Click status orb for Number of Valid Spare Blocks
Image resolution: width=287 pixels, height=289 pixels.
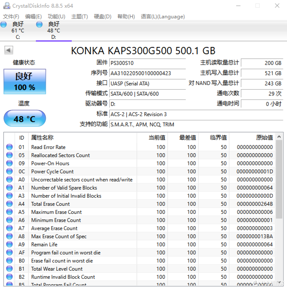click(9, 188)
